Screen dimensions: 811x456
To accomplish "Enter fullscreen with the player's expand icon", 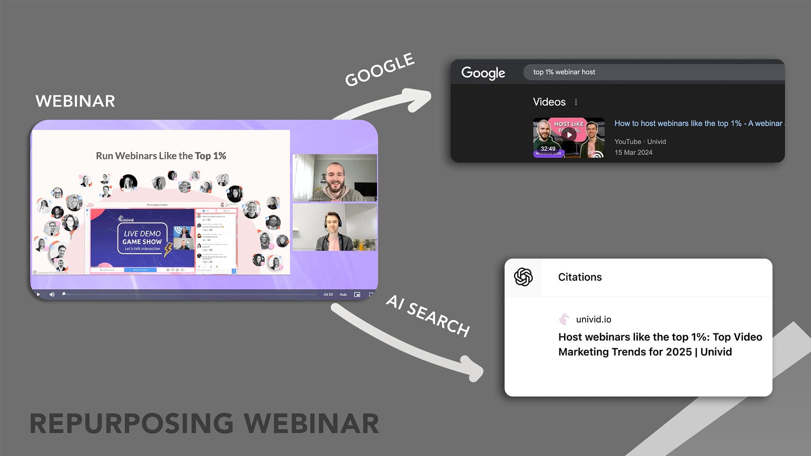I will coord(371,295).
